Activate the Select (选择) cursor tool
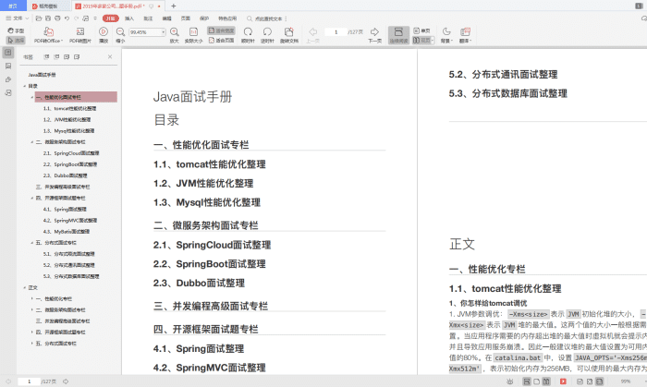Viewport: 647px width, 387px height. click(x=16, y=40)
